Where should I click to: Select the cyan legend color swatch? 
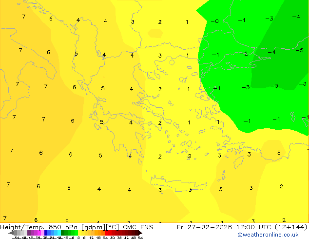(x=57, y=233)
